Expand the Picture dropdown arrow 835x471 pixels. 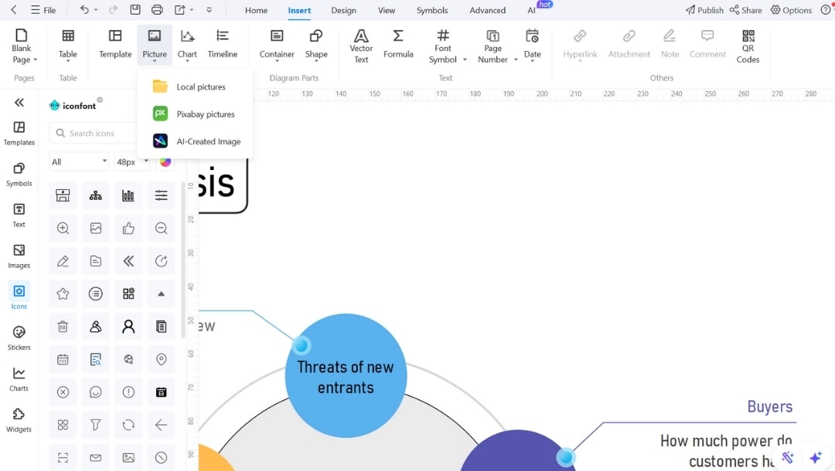click(x=155, y=61)
